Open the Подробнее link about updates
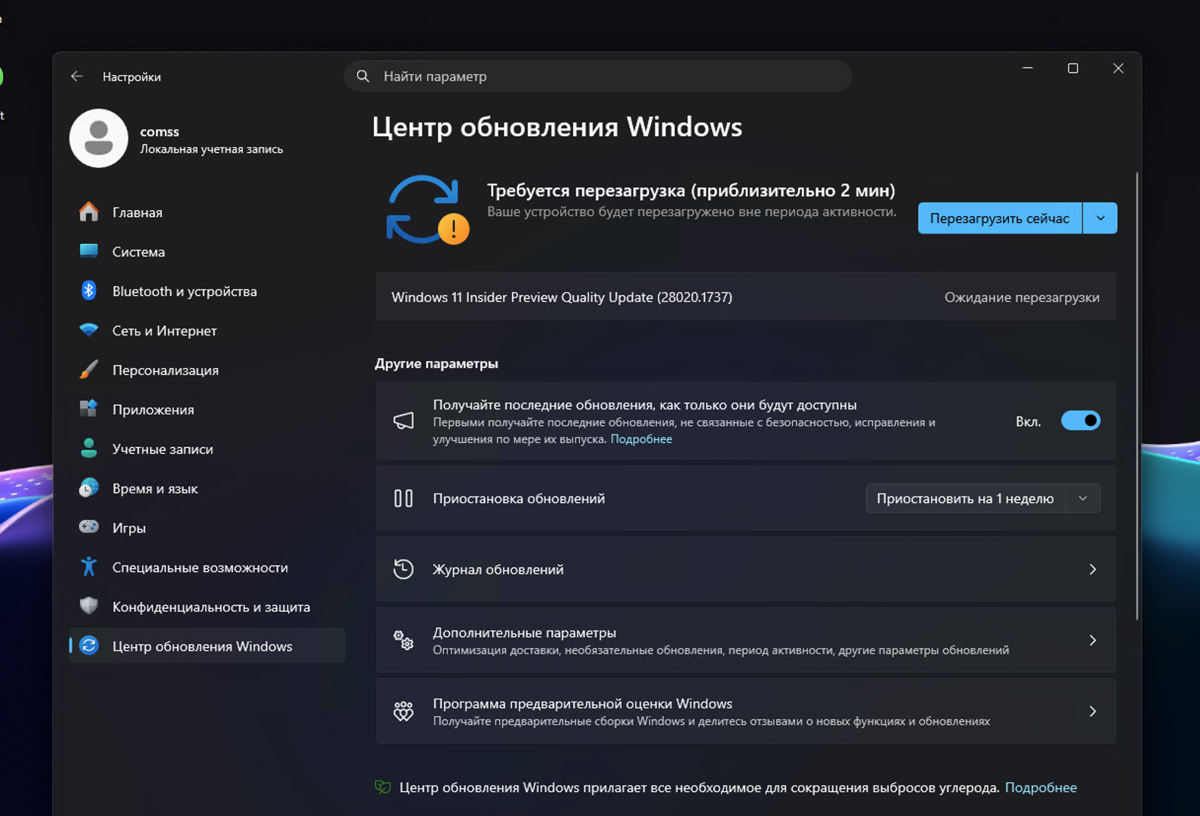 coord(642,439)
